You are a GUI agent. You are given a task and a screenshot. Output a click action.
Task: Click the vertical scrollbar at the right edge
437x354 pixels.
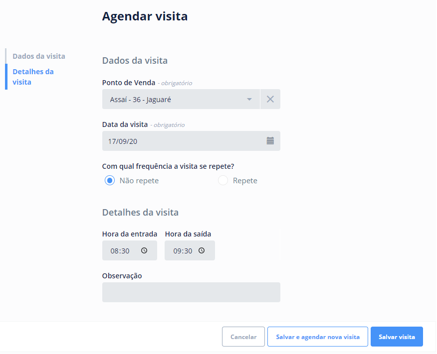click(x=435, y=149)
